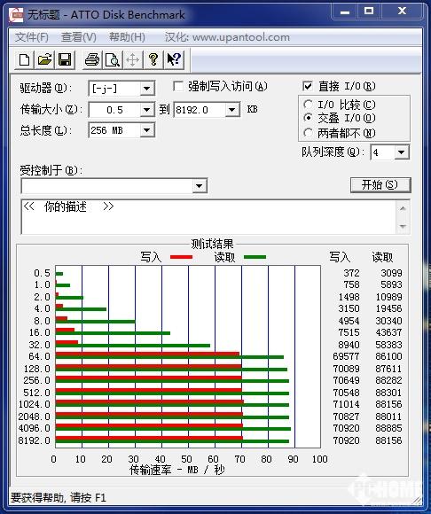Expand the transfer size end 8192.0 dropdown
Image resolution: width=431 pixels, height=514 pixels.
pyautogui.click(x=231, y=110)
